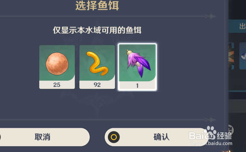Click the quantity label 1 under feather bait

tap(137, 86)
